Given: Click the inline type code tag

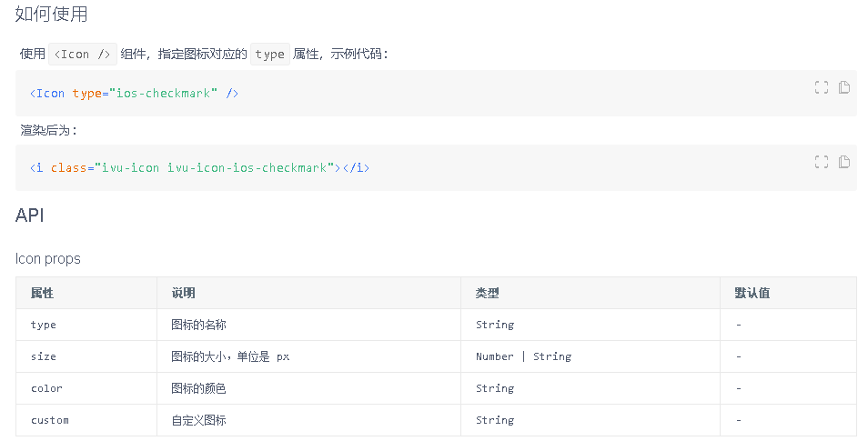Looking at the screenshot, I should 269,55.
